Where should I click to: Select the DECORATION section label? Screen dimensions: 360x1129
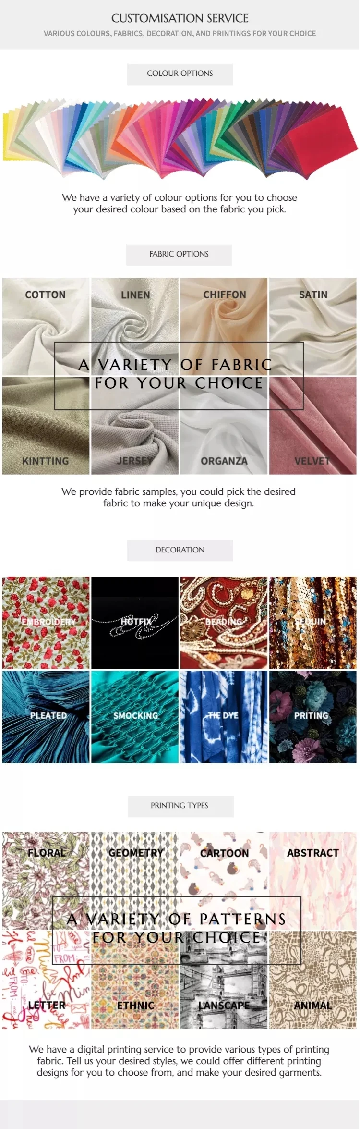[x=180, y=550]
